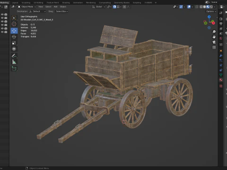Select the Annotate tool
Viewport: 227px width, 170px height.
(x=14, y=56)
